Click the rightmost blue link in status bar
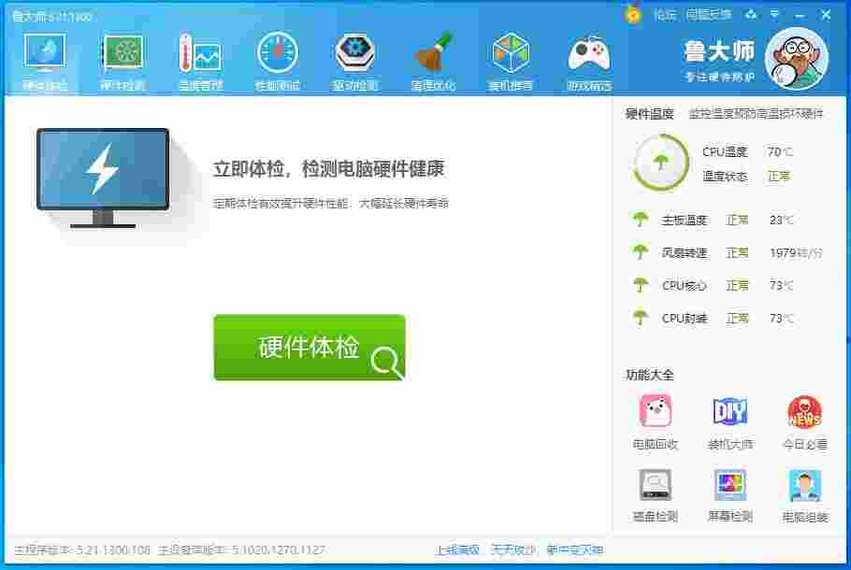The width and height of the screenshot is (851, 570). [575, 550]
